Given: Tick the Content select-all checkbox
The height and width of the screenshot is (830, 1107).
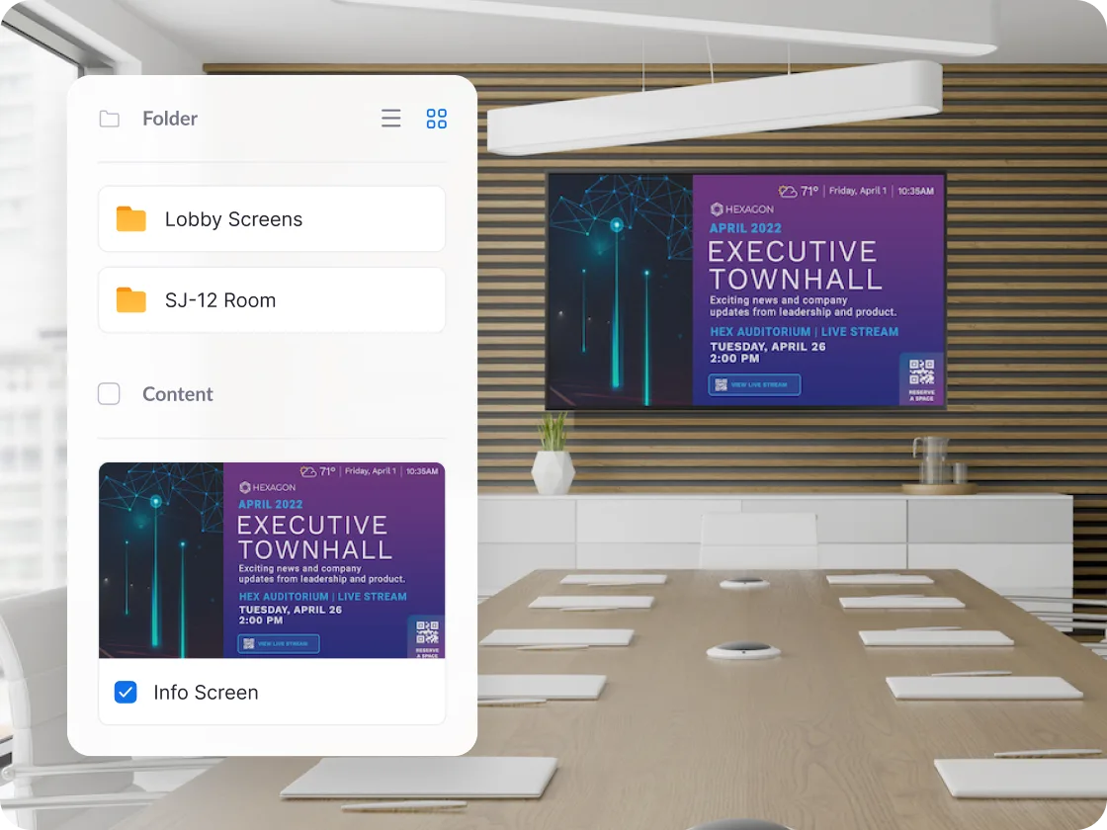Looking at the screenshot, I should [109, 394].
